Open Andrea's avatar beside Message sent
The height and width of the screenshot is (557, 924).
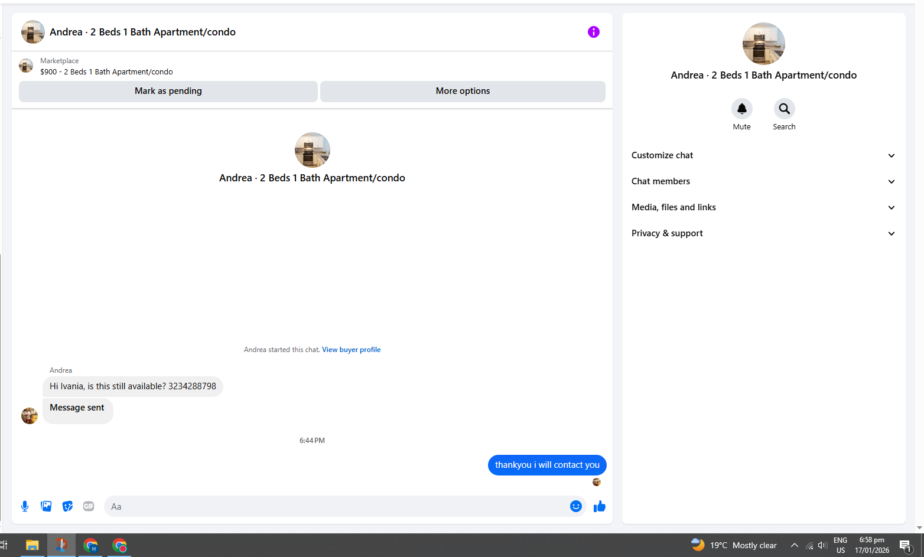(30, 416)
